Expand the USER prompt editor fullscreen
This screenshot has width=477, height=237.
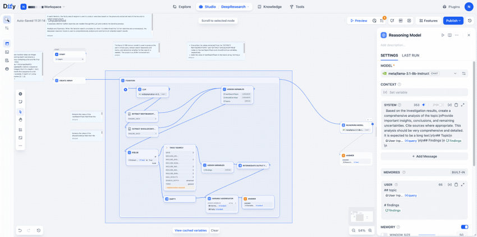[x=463, y=184]
